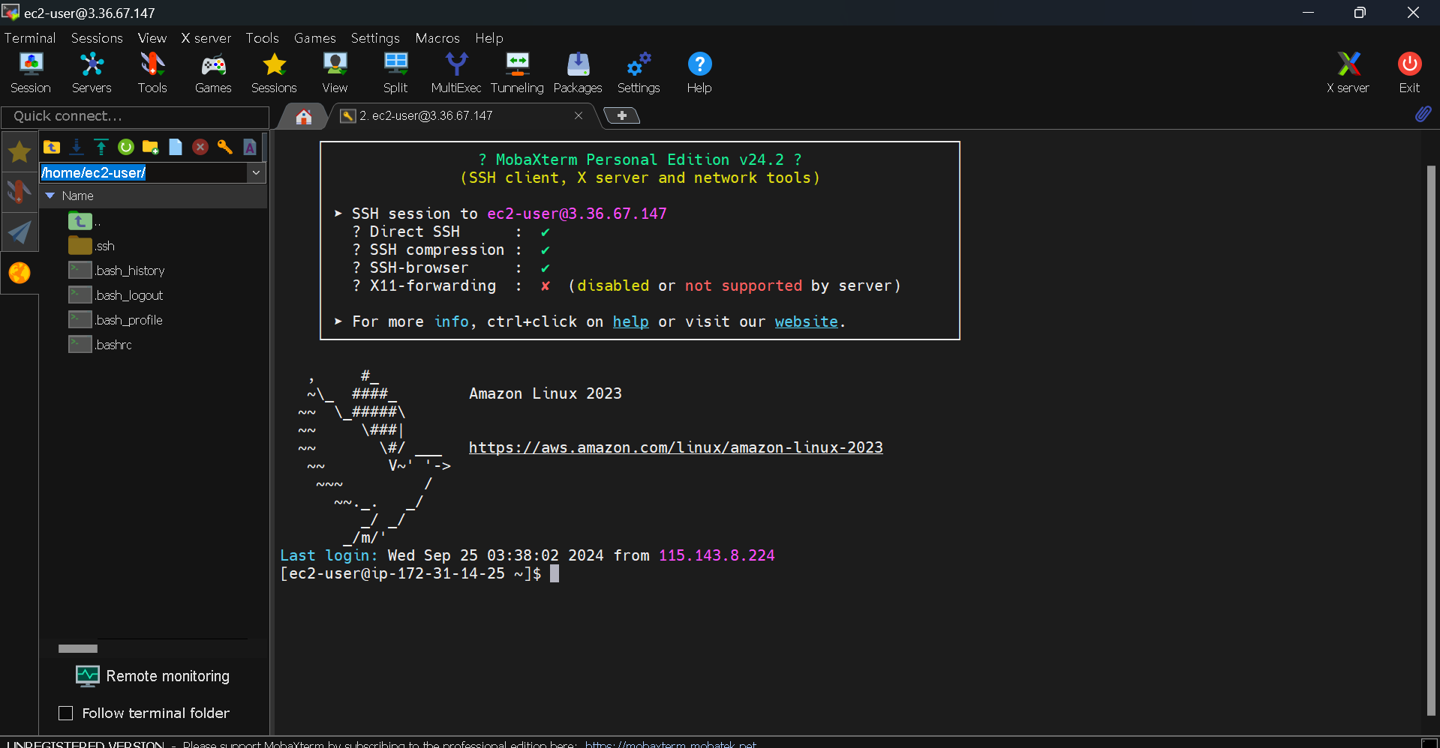Click the Servers toolbar icon
The height and width of the screenshot is (748, 1440).
(x=92, y=73)
